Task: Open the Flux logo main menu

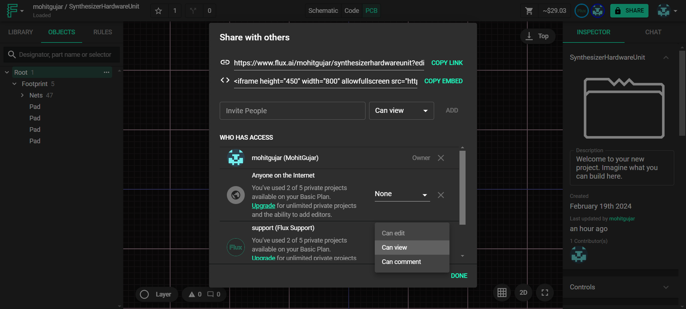Action: pos(15,11)
